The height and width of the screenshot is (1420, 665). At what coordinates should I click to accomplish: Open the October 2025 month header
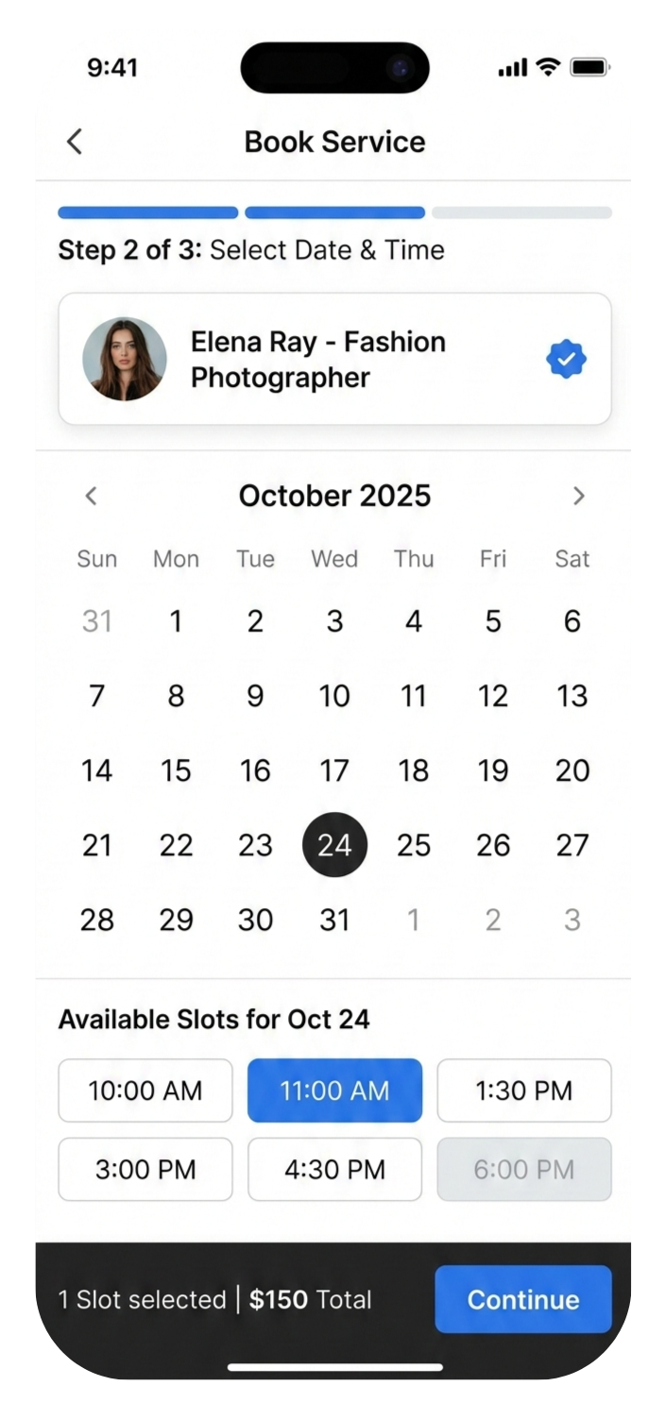pyautogui.click(x=334, y=495)
